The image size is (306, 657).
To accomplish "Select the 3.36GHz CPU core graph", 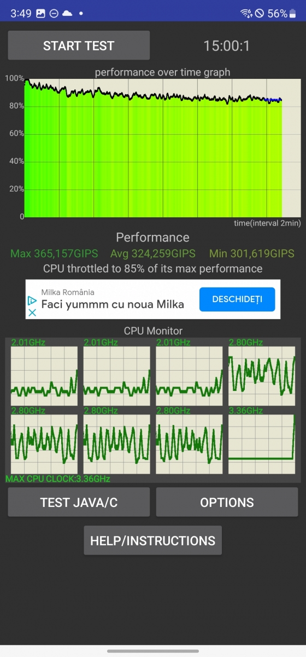I will (x=262, y=444).
